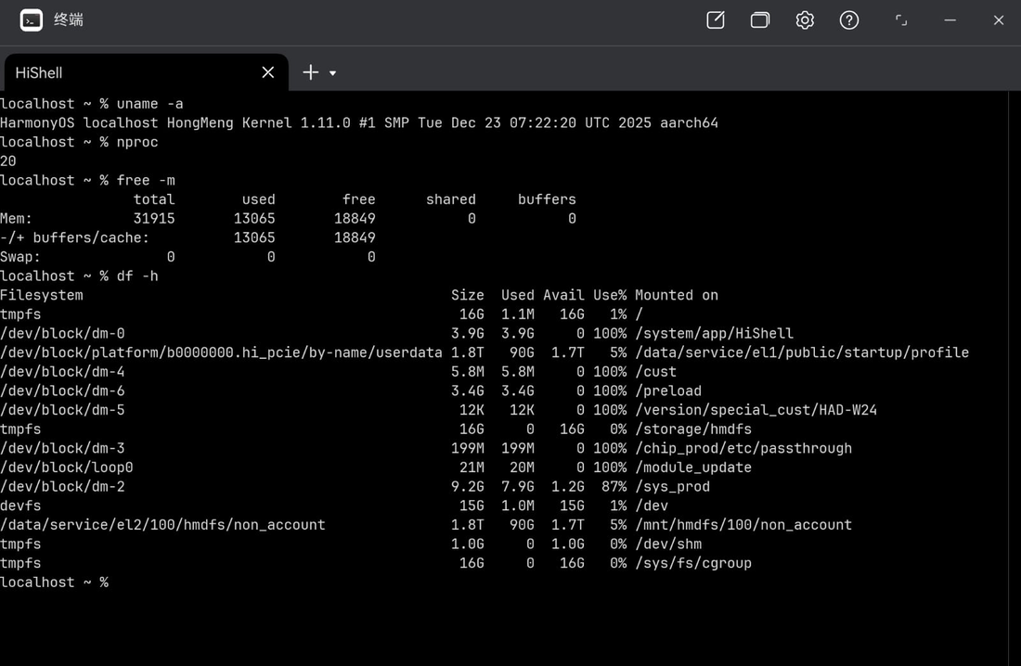Click the nproc command output 20
The width and height of the screenshot is (1021, 666).
coord(7,160)
